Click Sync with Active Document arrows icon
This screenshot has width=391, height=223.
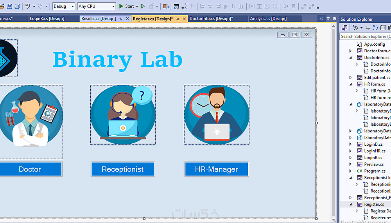click(x=367, y=28)
